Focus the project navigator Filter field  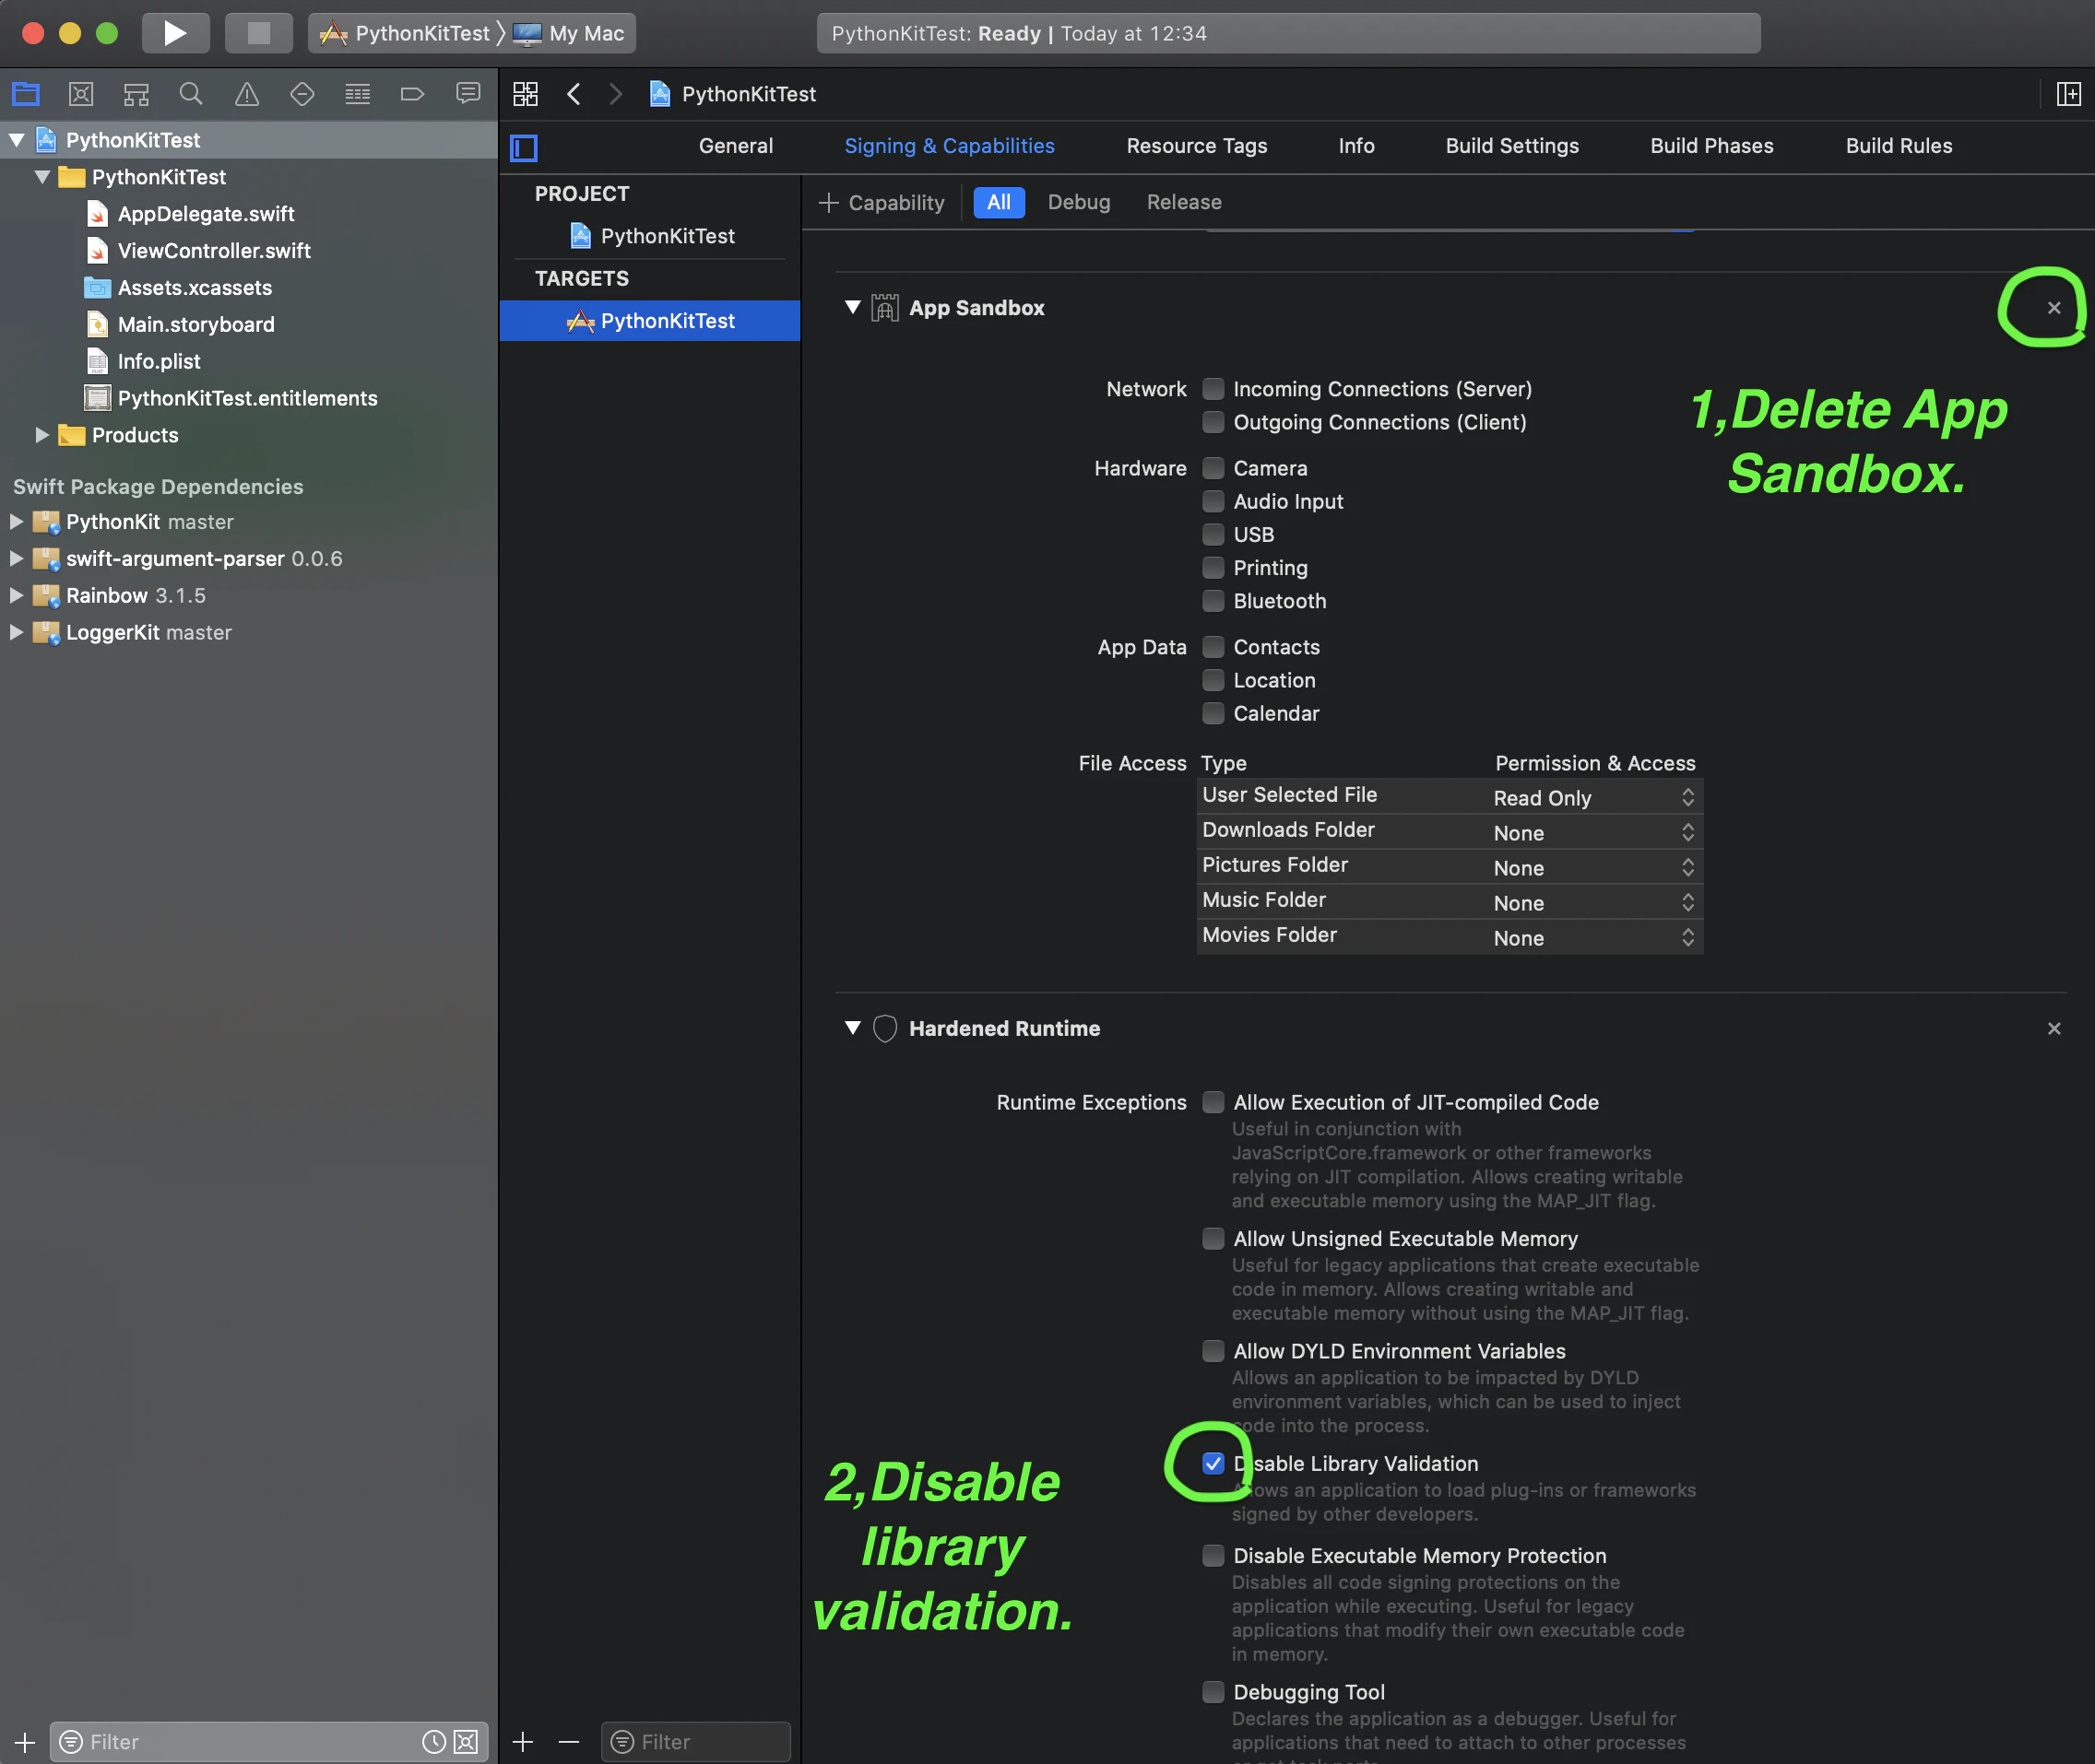tap(269, 1742)
